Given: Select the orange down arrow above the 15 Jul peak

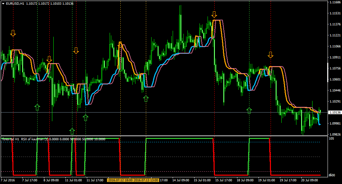Looking at the screenshot, I should [x=214, y=15].
